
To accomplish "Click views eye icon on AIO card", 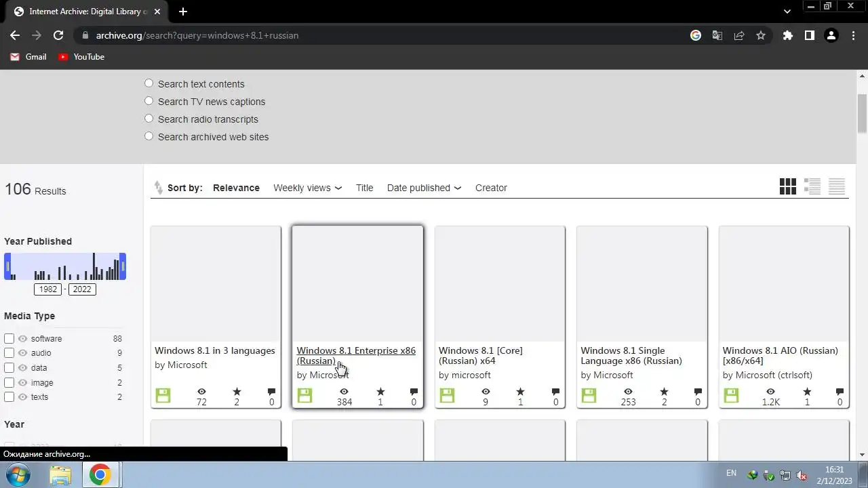I will click(770, 392).
